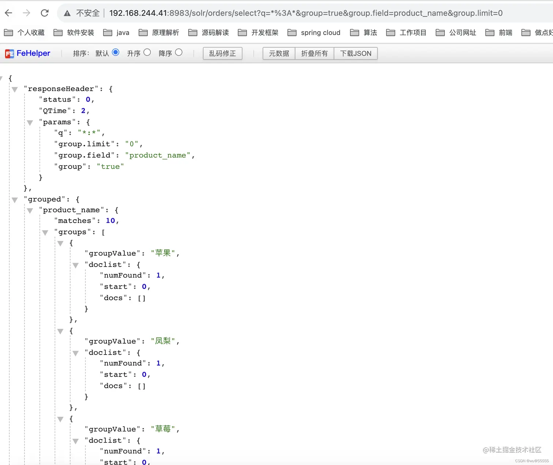Click the 元数据 button
The image size is (553, 465).
click(279, 53)
